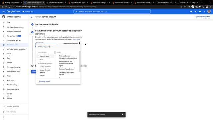Delete the role row with trash icon

pos(86,44)
